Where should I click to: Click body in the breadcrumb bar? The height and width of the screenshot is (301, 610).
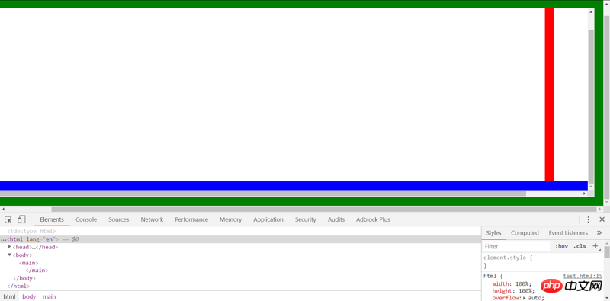[x=29, y=296]
